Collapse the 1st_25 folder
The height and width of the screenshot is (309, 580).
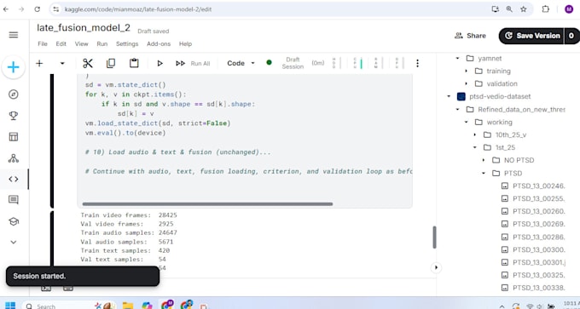475,147
